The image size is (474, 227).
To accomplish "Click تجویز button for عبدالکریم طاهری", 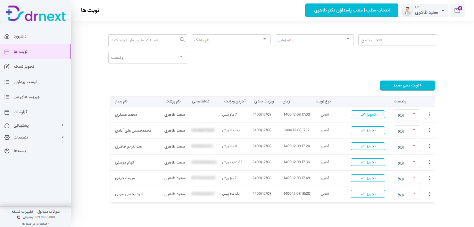I will pos(368,146).
